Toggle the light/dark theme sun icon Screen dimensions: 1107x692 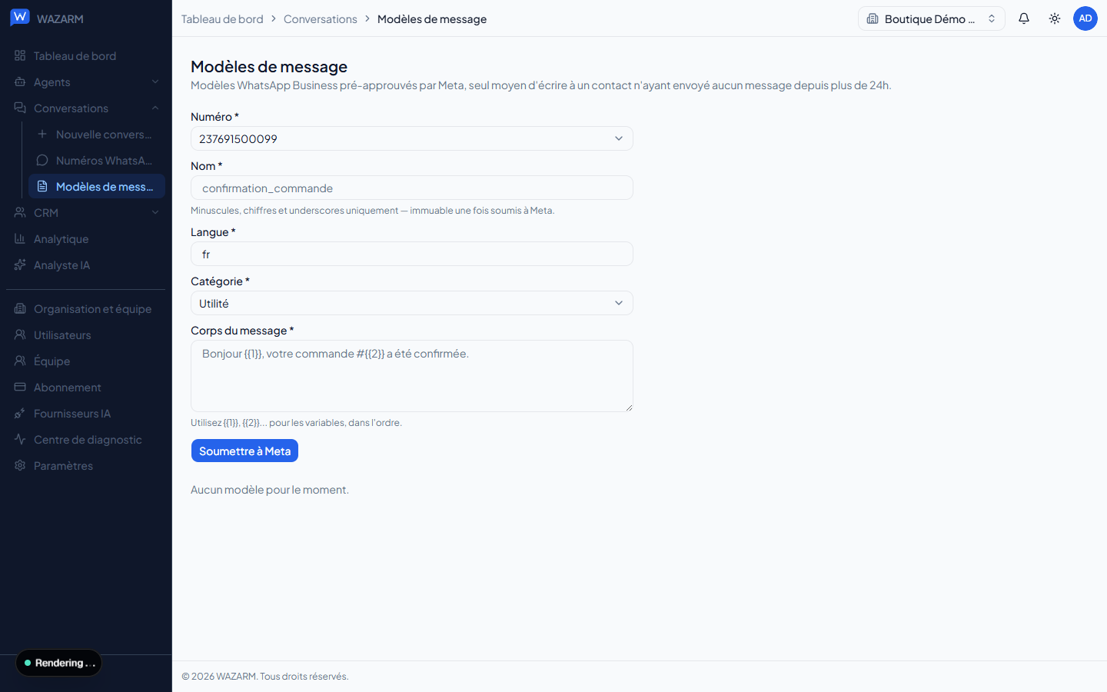[1055, 18]
